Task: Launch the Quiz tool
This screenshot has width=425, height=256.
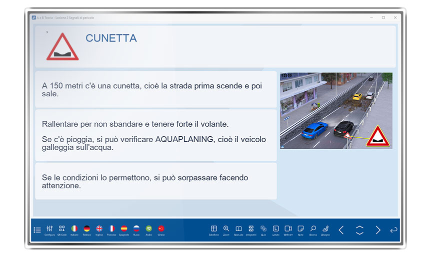Action: pos(263,229)
